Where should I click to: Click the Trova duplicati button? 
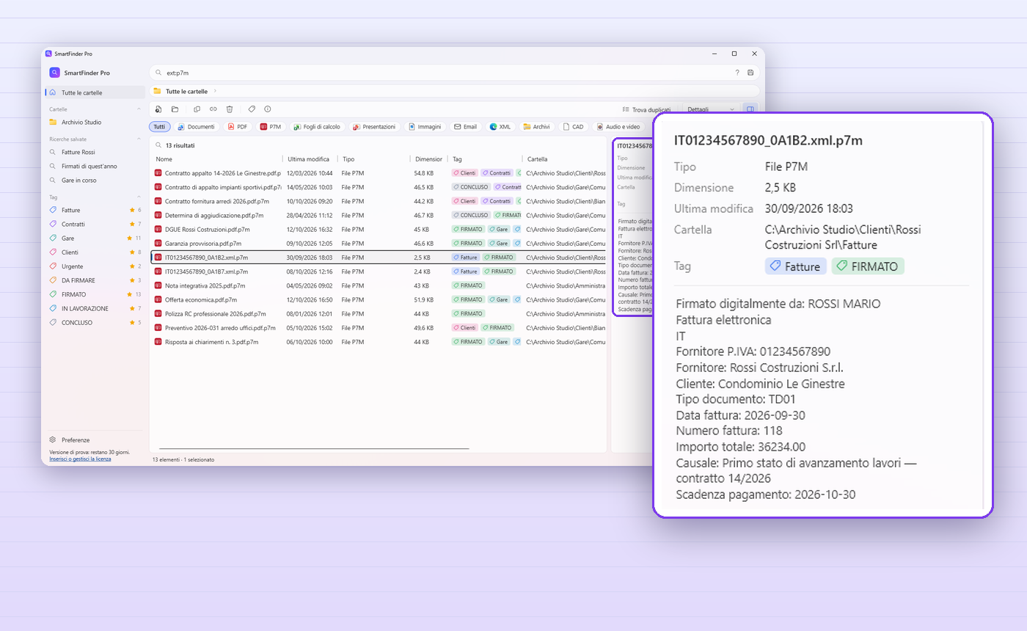point(646,109)
